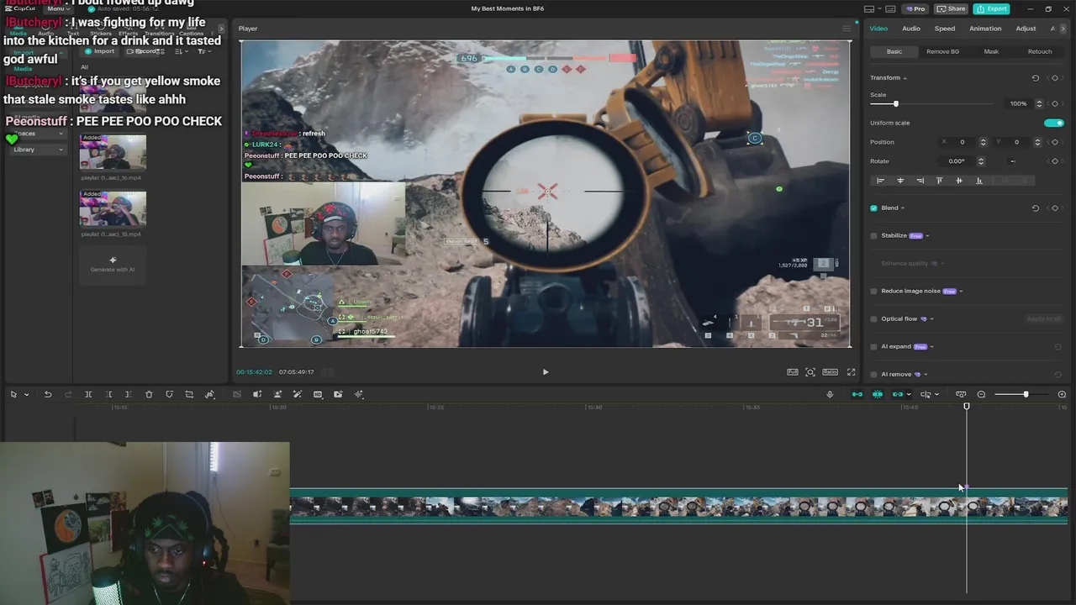
Task: Open the Animation tab
Action: coord(985,29)
